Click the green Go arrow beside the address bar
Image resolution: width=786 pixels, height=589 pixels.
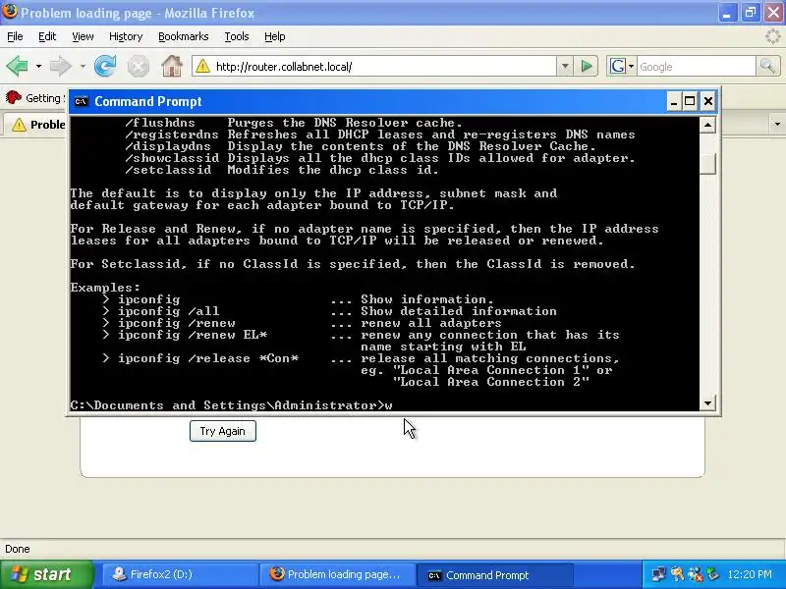click(587, 66)
